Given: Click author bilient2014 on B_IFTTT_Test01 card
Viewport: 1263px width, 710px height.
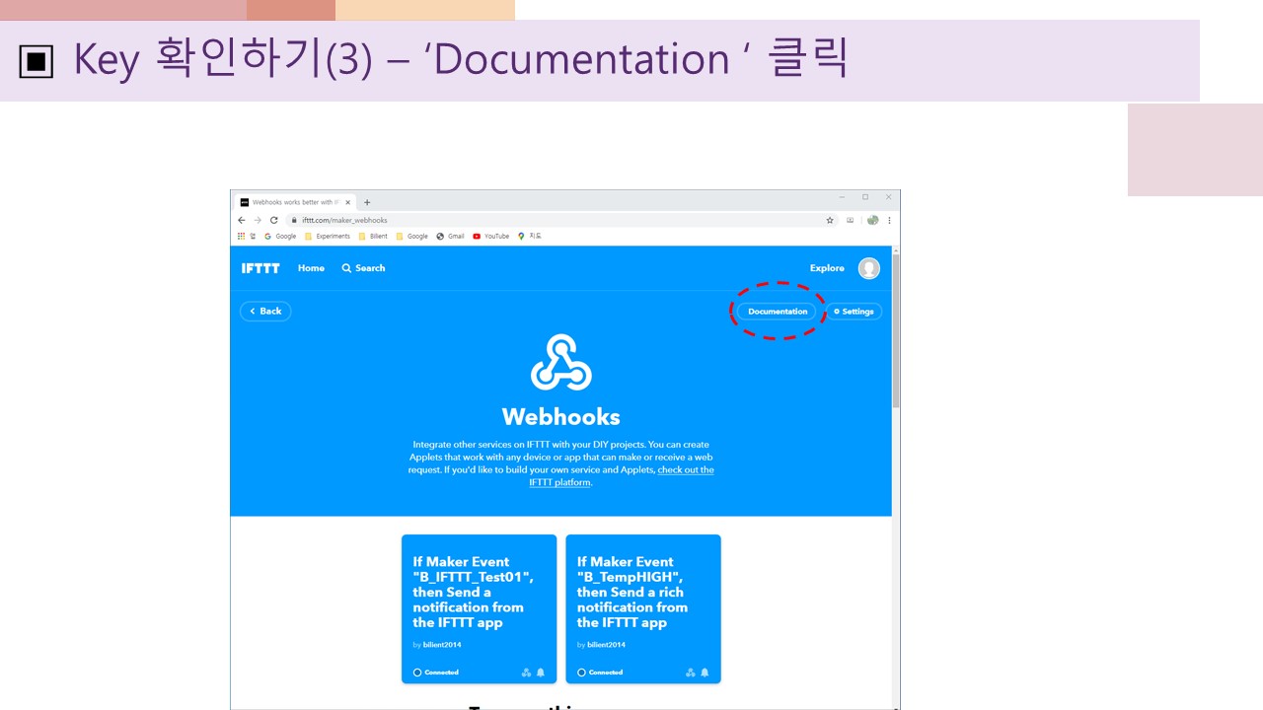Looking at the screenshot, I should [442, 645].
